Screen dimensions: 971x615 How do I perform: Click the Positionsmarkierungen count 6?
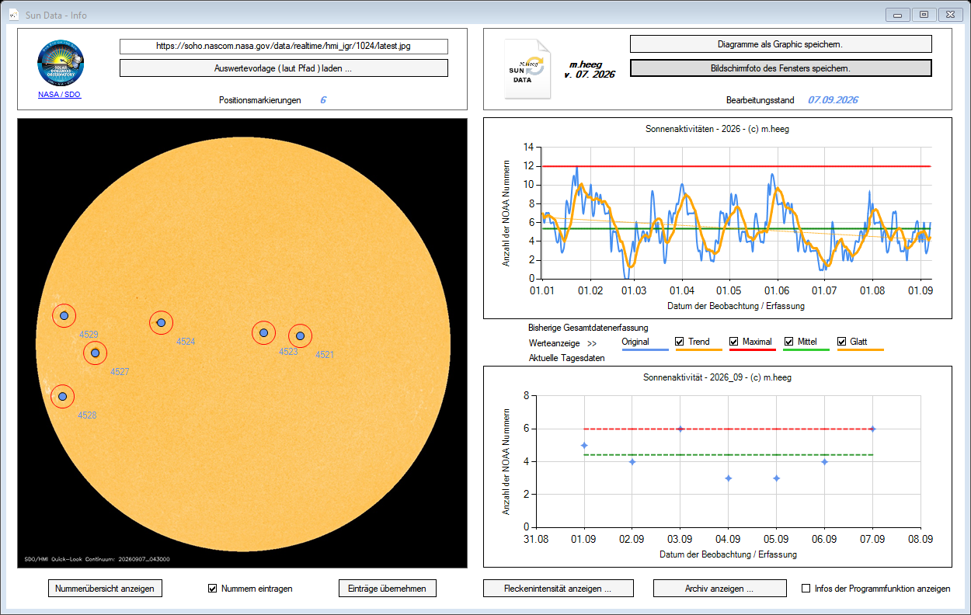pos(323,100)
